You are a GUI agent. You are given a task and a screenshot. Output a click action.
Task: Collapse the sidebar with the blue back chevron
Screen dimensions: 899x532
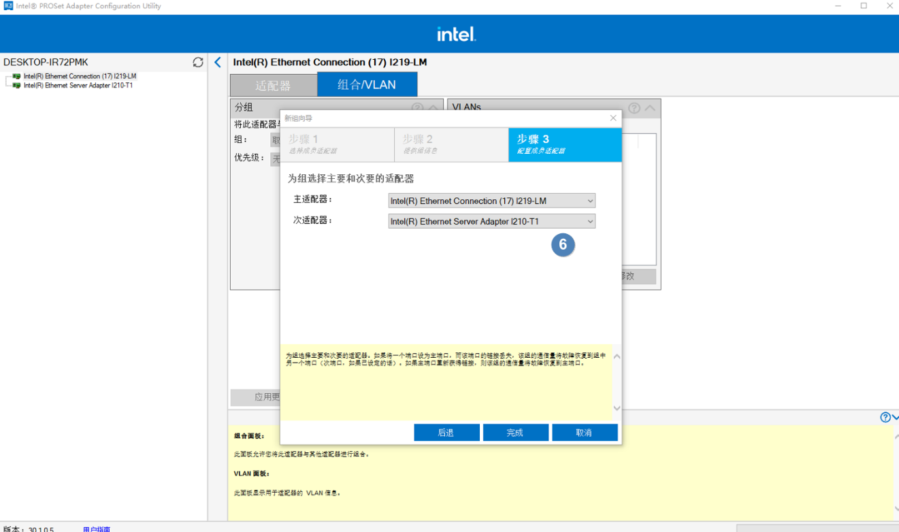tap(218, 62)
